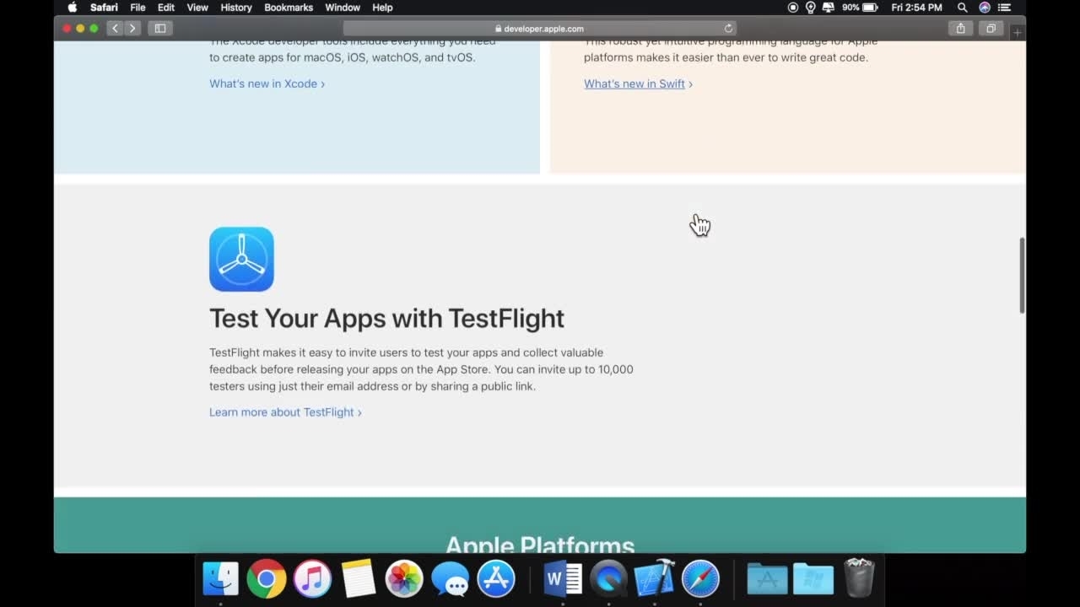Launch Xcode from the Dock

(654, 579)
